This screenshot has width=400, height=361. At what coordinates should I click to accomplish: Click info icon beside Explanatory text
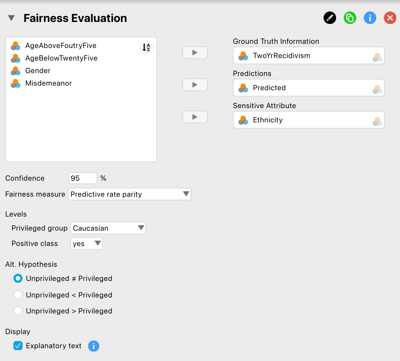click(94, 346)
